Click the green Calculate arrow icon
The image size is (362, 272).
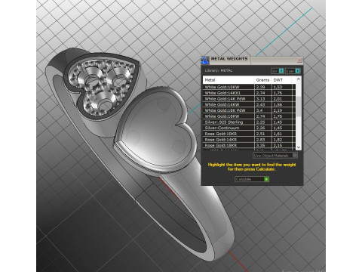[x=266, y=179]
